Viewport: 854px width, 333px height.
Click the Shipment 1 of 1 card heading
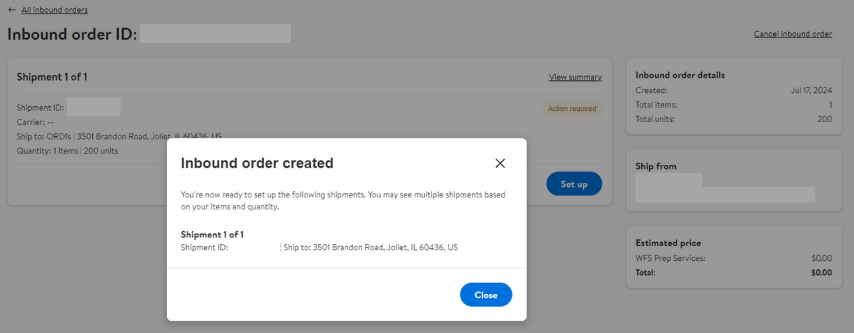pos(52,77)
